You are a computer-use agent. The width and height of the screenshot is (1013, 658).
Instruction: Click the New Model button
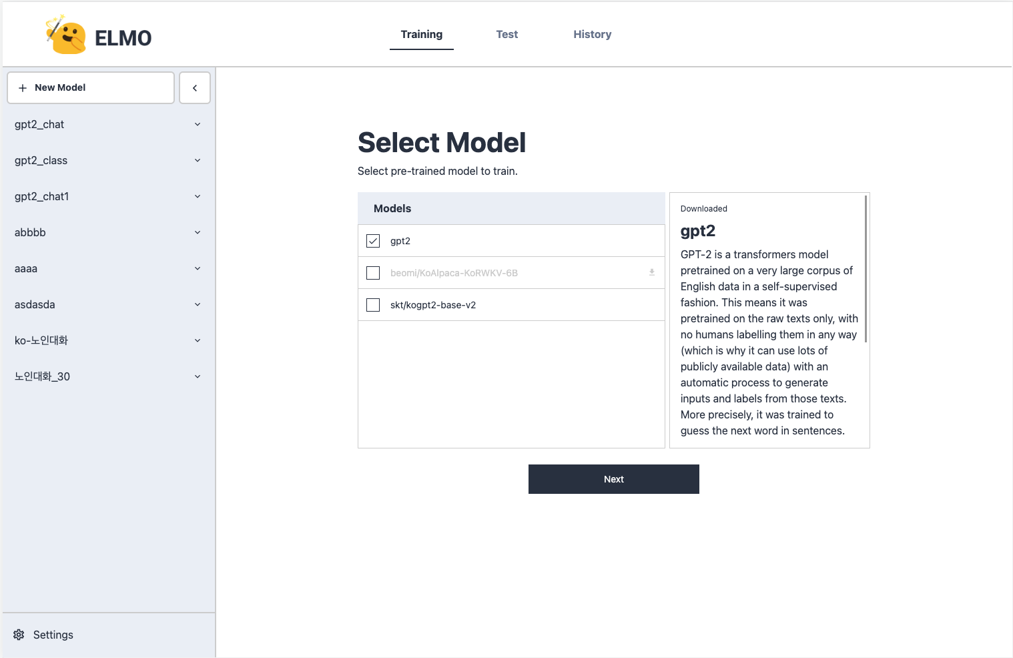point(90,87)
